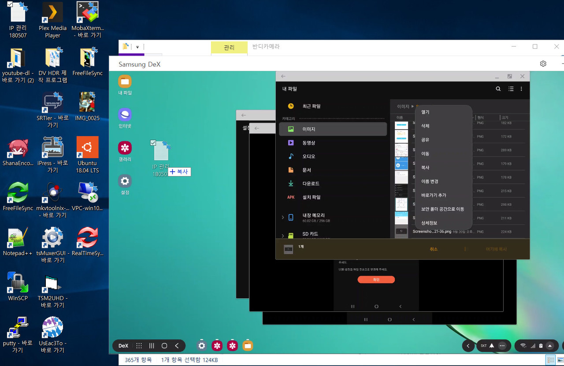
Task: Choose 상세정보 from the context menu
Action: click(443, 223)
